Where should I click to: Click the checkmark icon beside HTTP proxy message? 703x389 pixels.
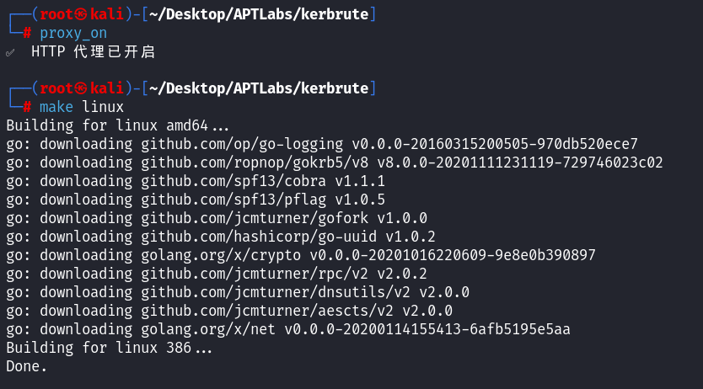point(10,52)
